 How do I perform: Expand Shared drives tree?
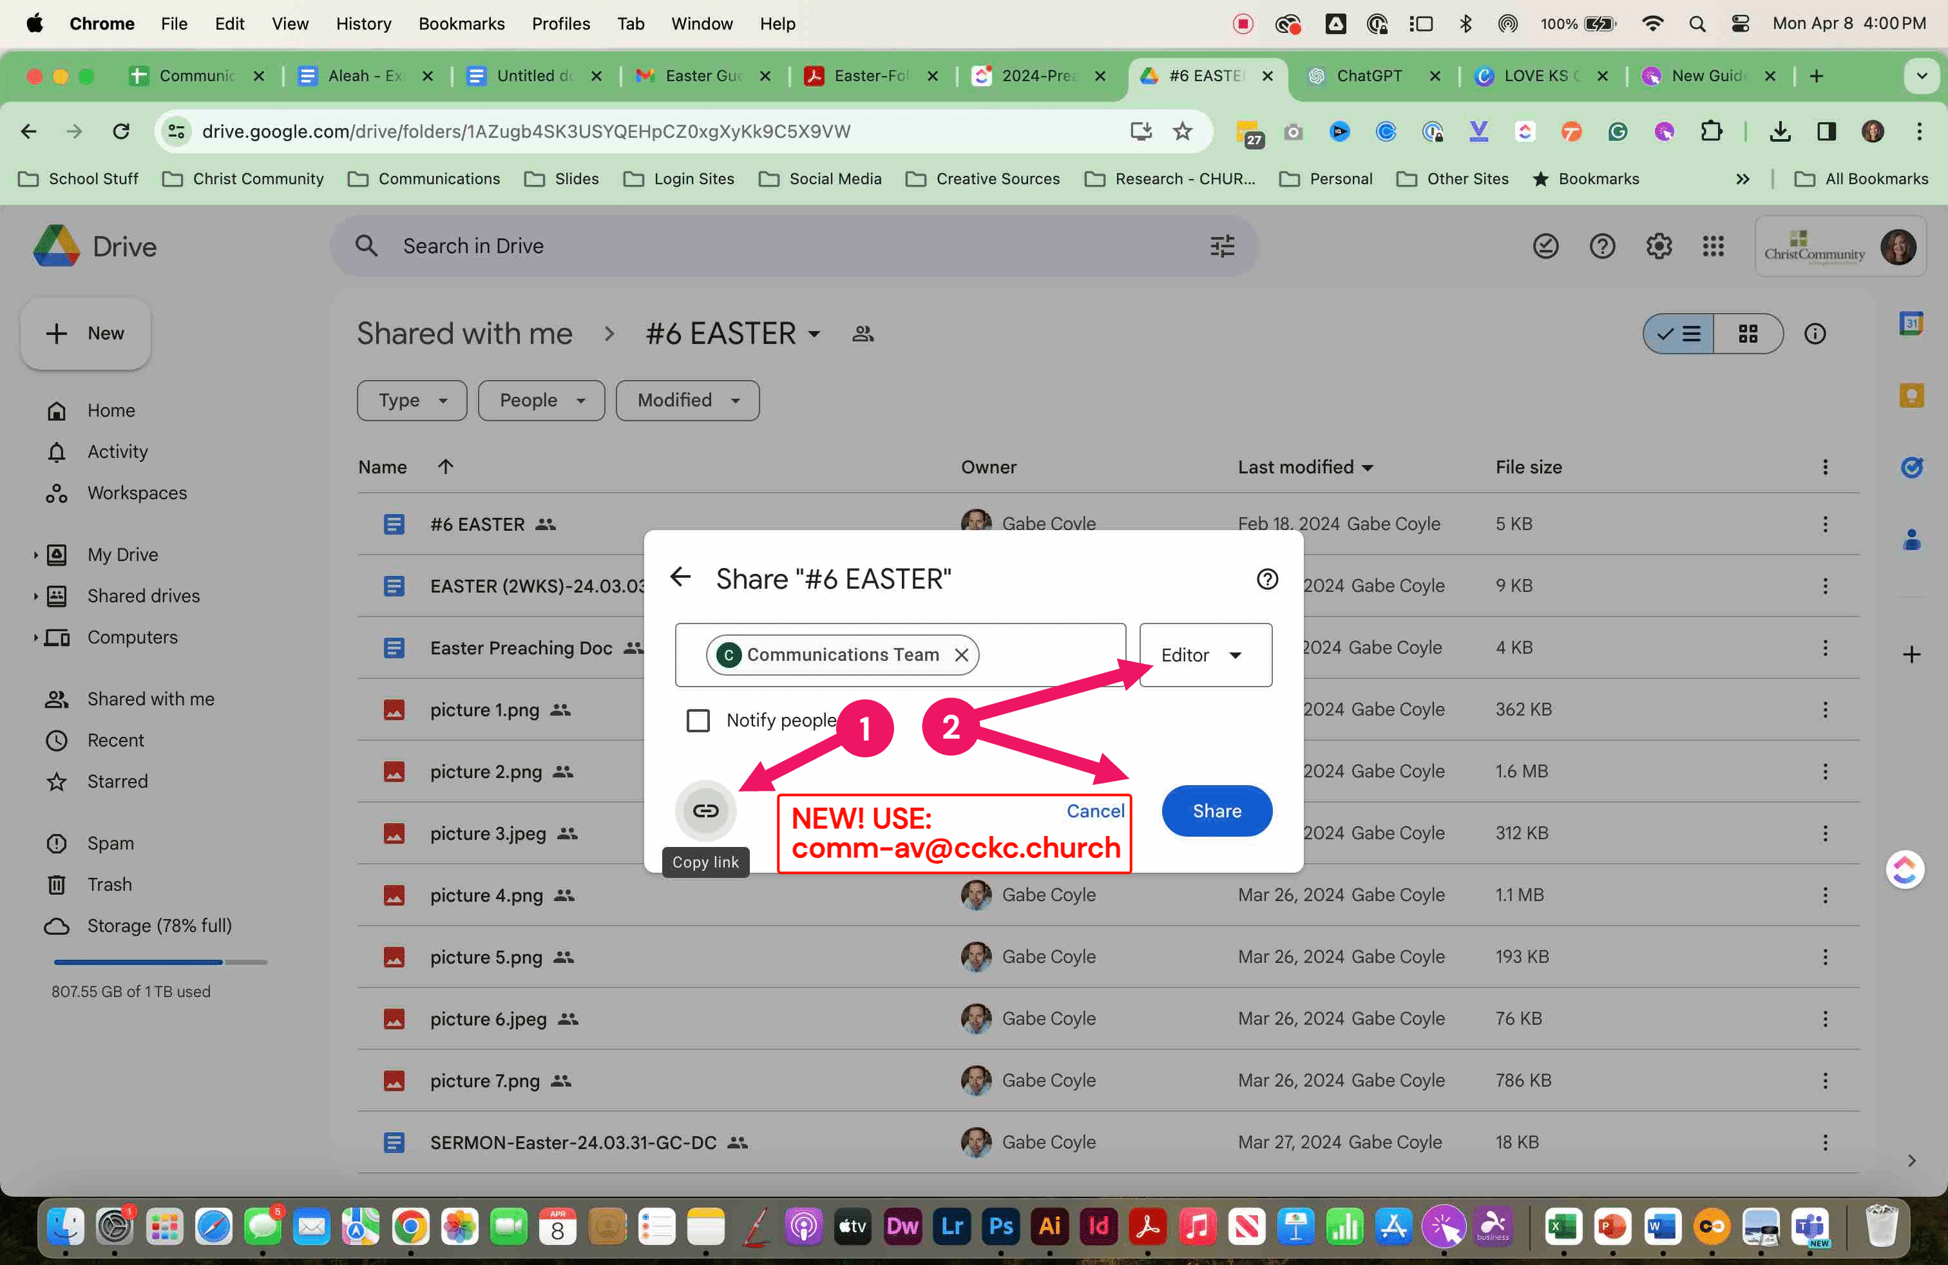(35, 596)
